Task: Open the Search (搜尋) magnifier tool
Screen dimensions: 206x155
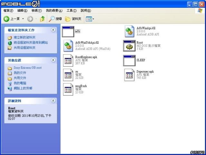Action: (55, 19)
